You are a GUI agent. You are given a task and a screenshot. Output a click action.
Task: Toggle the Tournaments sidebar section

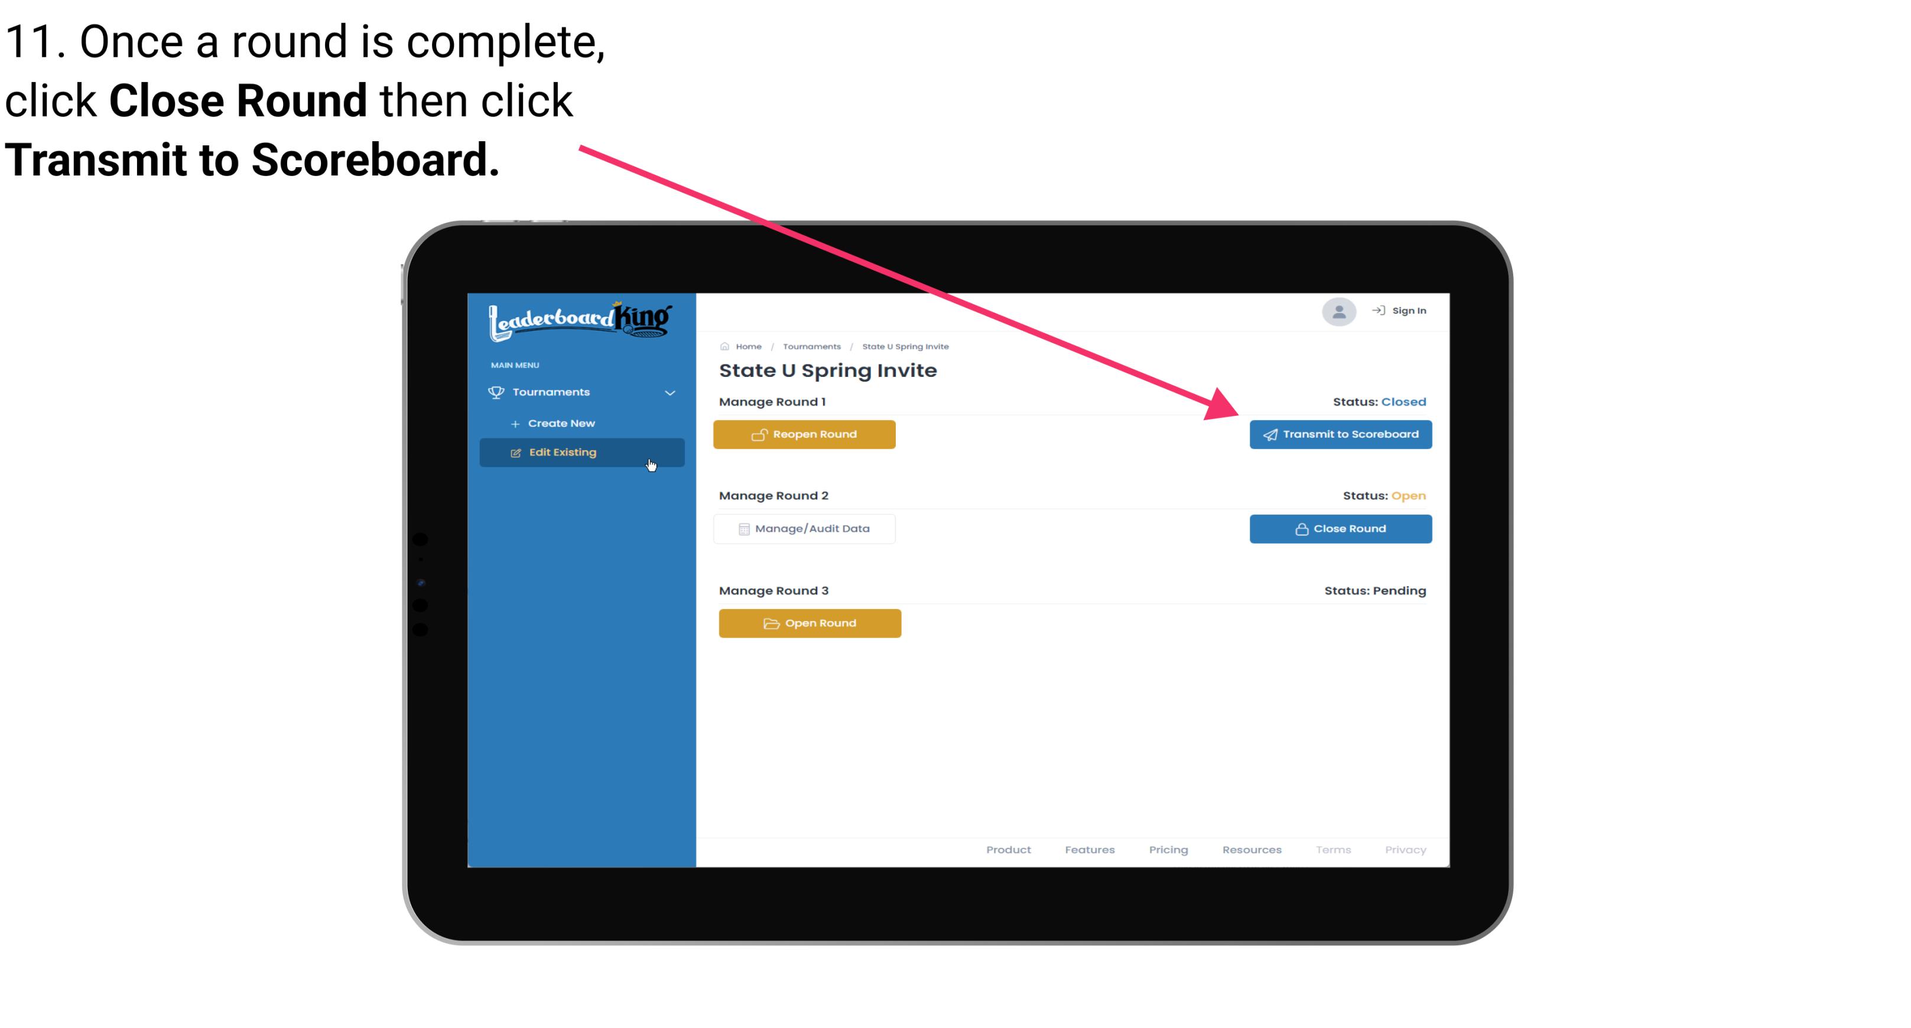pyautogui.click(x=582, y=391)
